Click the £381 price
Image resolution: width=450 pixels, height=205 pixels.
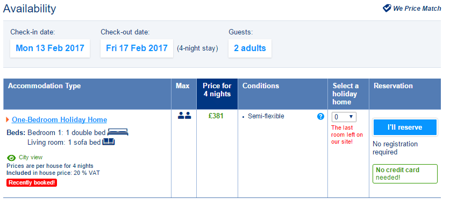point(216,116)
